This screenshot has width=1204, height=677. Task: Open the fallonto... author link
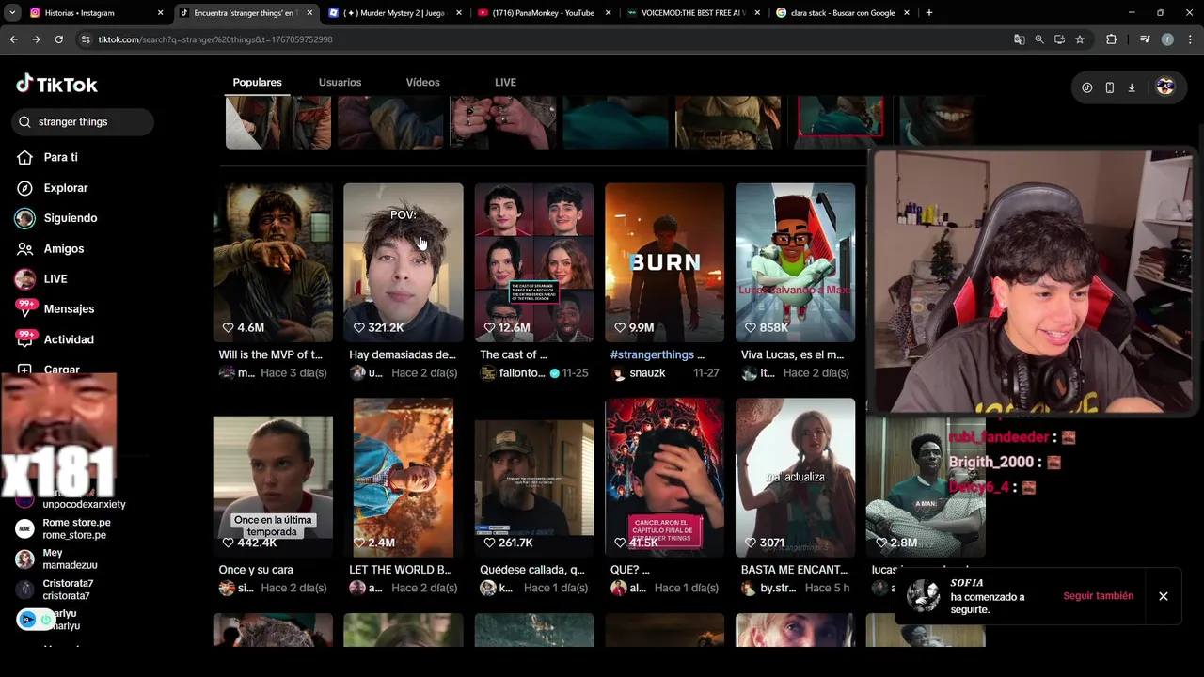pos(522,373)
